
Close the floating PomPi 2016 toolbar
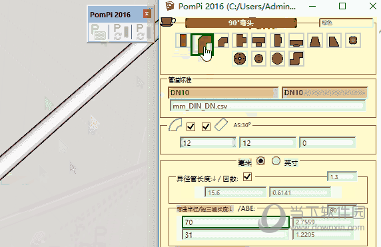(x=147, y=14)
